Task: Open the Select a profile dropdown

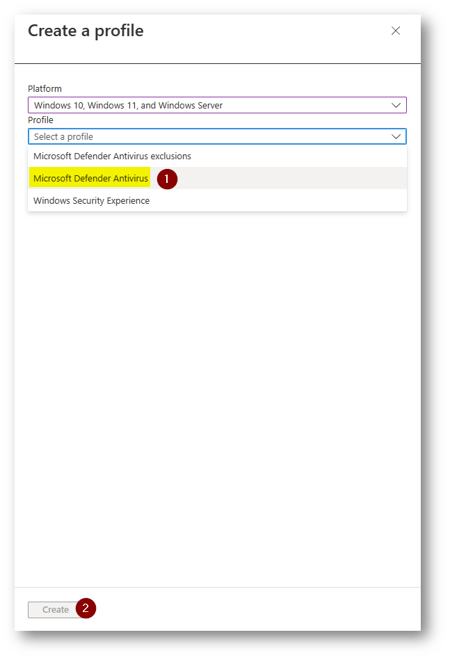Action: pos(217,136)
